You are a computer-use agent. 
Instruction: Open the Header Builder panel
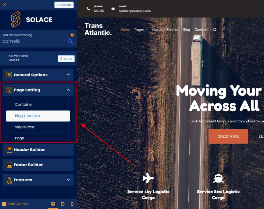click(38, 150)
